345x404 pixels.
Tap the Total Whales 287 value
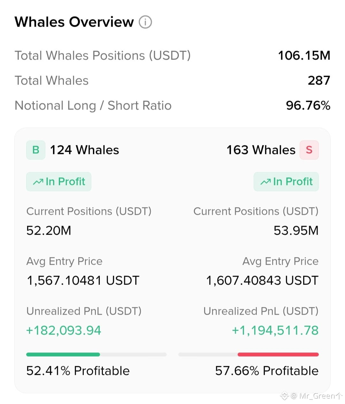point(319,80)
